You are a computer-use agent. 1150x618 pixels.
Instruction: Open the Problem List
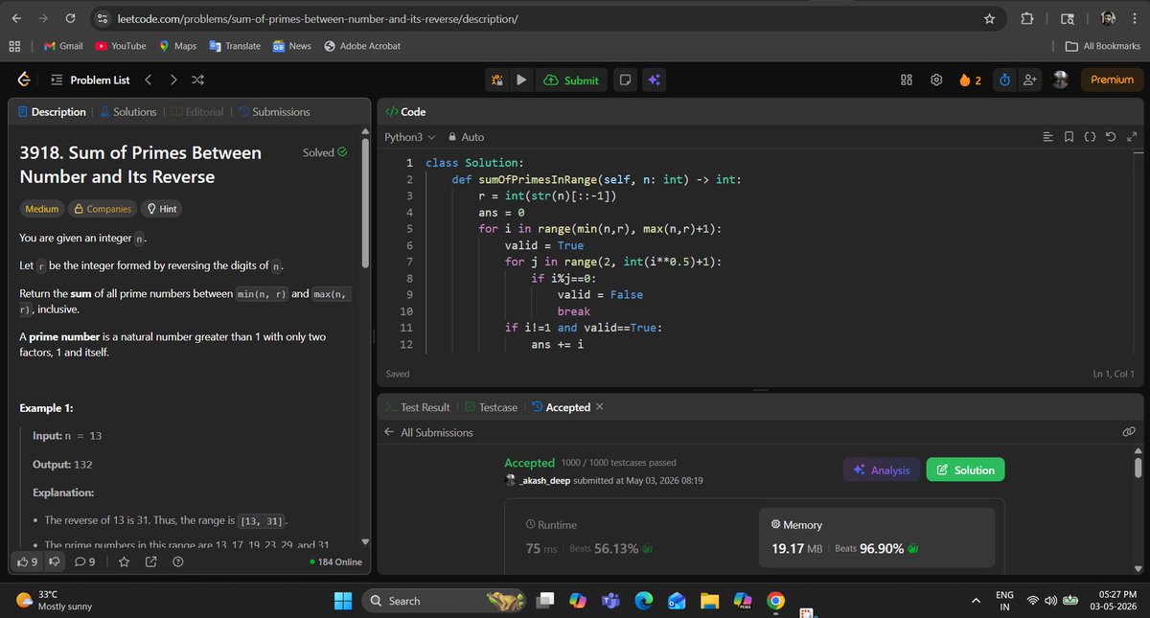[89, 80]
